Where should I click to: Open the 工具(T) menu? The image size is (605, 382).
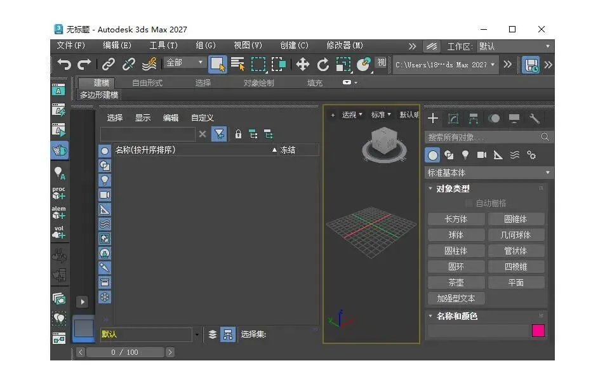[x=164, y=46]
